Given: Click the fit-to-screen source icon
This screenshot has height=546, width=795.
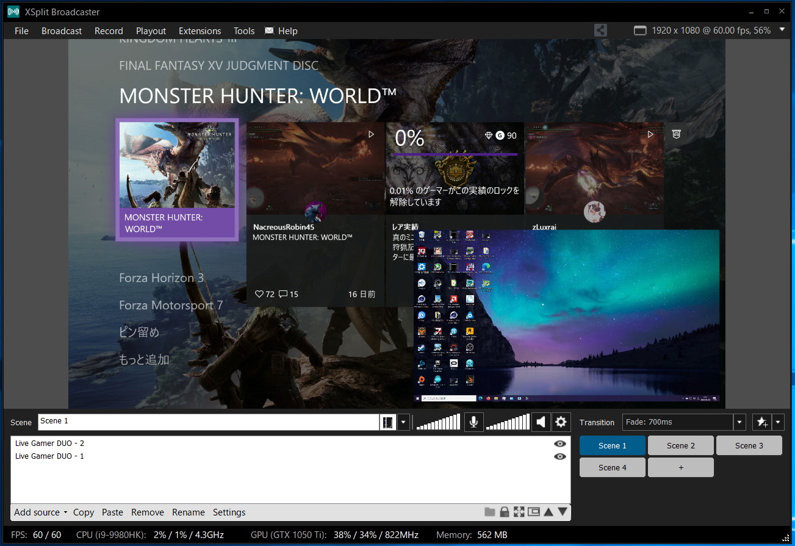Looking at the screenshot, I should coord(519,512).
